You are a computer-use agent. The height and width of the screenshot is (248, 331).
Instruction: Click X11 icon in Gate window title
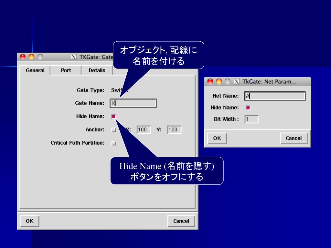point(73,57)
